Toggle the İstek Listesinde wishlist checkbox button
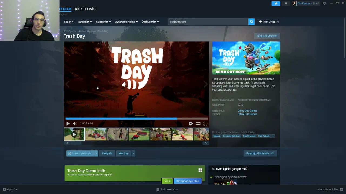Screen dimensions: 346x194 [x=80, y=153]
